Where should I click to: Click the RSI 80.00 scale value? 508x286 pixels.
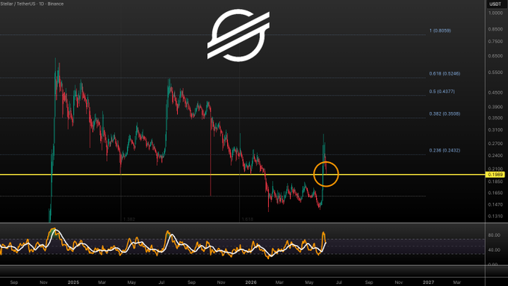(494, 235)
